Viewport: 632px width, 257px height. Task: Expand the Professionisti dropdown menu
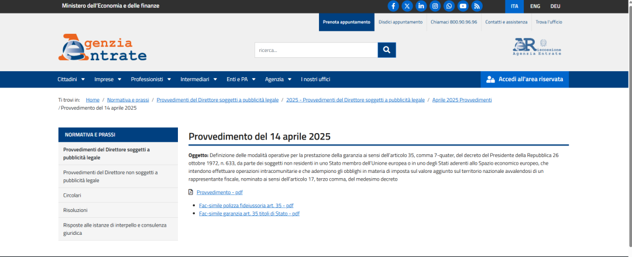pos(151,79)
